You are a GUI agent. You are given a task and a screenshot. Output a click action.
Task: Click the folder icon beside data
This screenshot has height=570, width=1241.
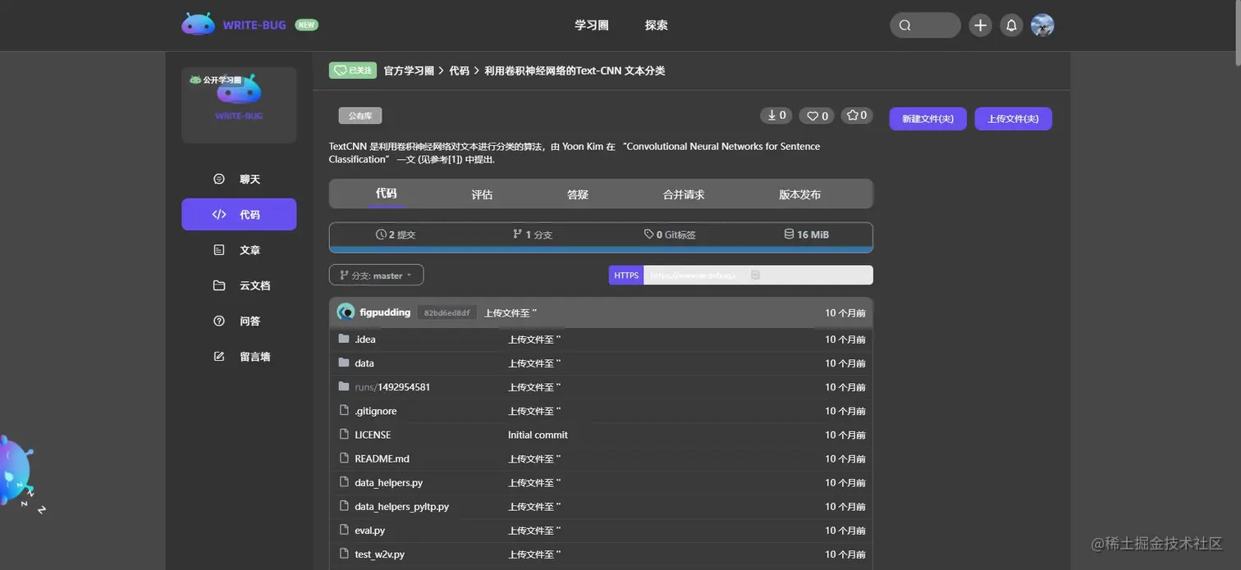[x=344, y=363]
